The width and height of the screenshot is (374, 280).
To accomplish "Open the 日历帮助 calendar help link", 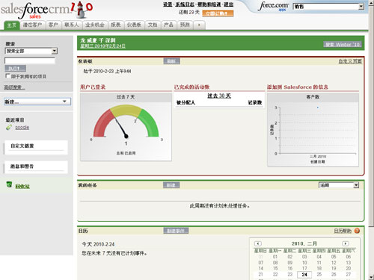I will point(343,231).
